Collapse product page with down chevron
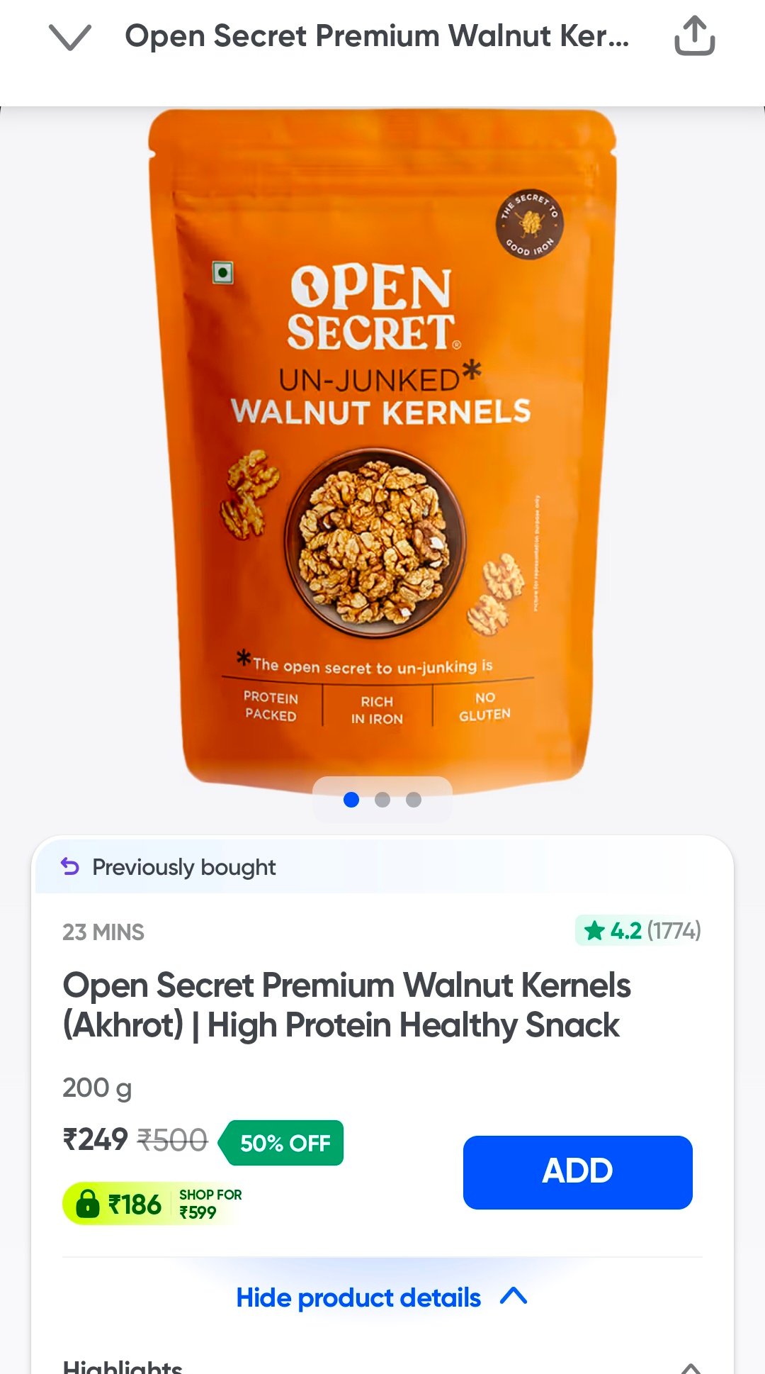This screenshot has width=765, height=1374. pos(70,37)
